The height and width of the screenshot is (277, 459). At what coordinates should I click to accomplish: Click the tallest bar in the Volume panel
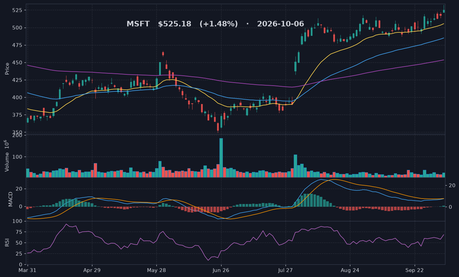click(221, 158)
